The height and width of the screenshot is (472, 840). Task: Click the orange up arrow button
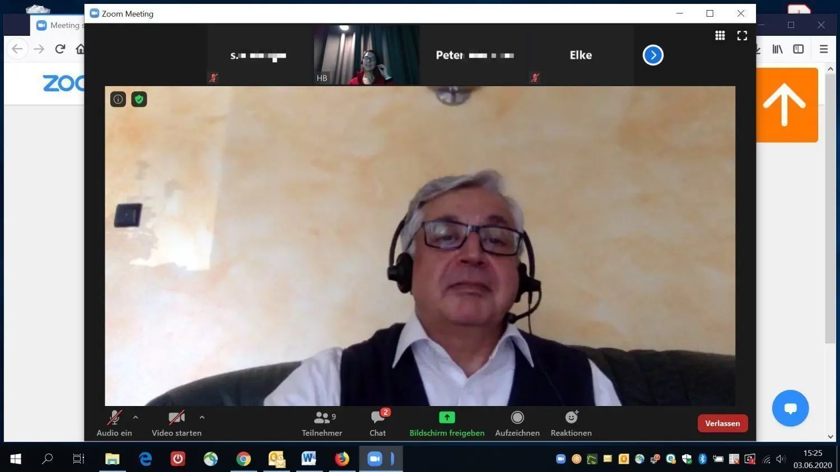(x=785, y=105)
